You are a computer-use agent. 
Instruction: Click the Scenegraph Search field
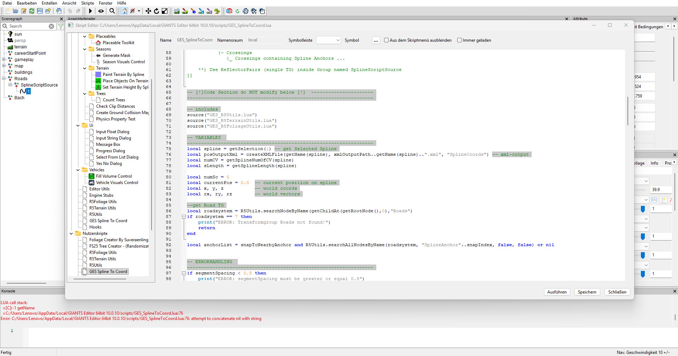click(x=28, y=26)
